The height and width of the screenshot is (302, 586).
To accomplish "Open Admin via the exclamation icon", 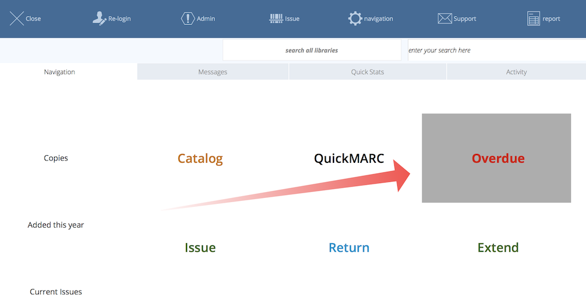I will point(188,18).
